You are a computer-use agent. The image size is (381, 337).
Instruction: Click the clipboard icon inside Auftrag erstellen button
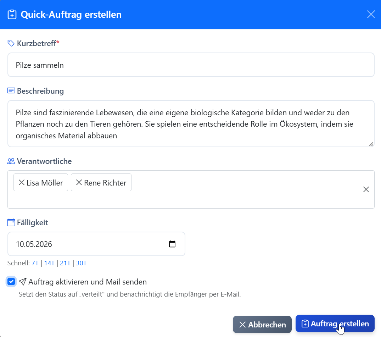pos(305,324)
